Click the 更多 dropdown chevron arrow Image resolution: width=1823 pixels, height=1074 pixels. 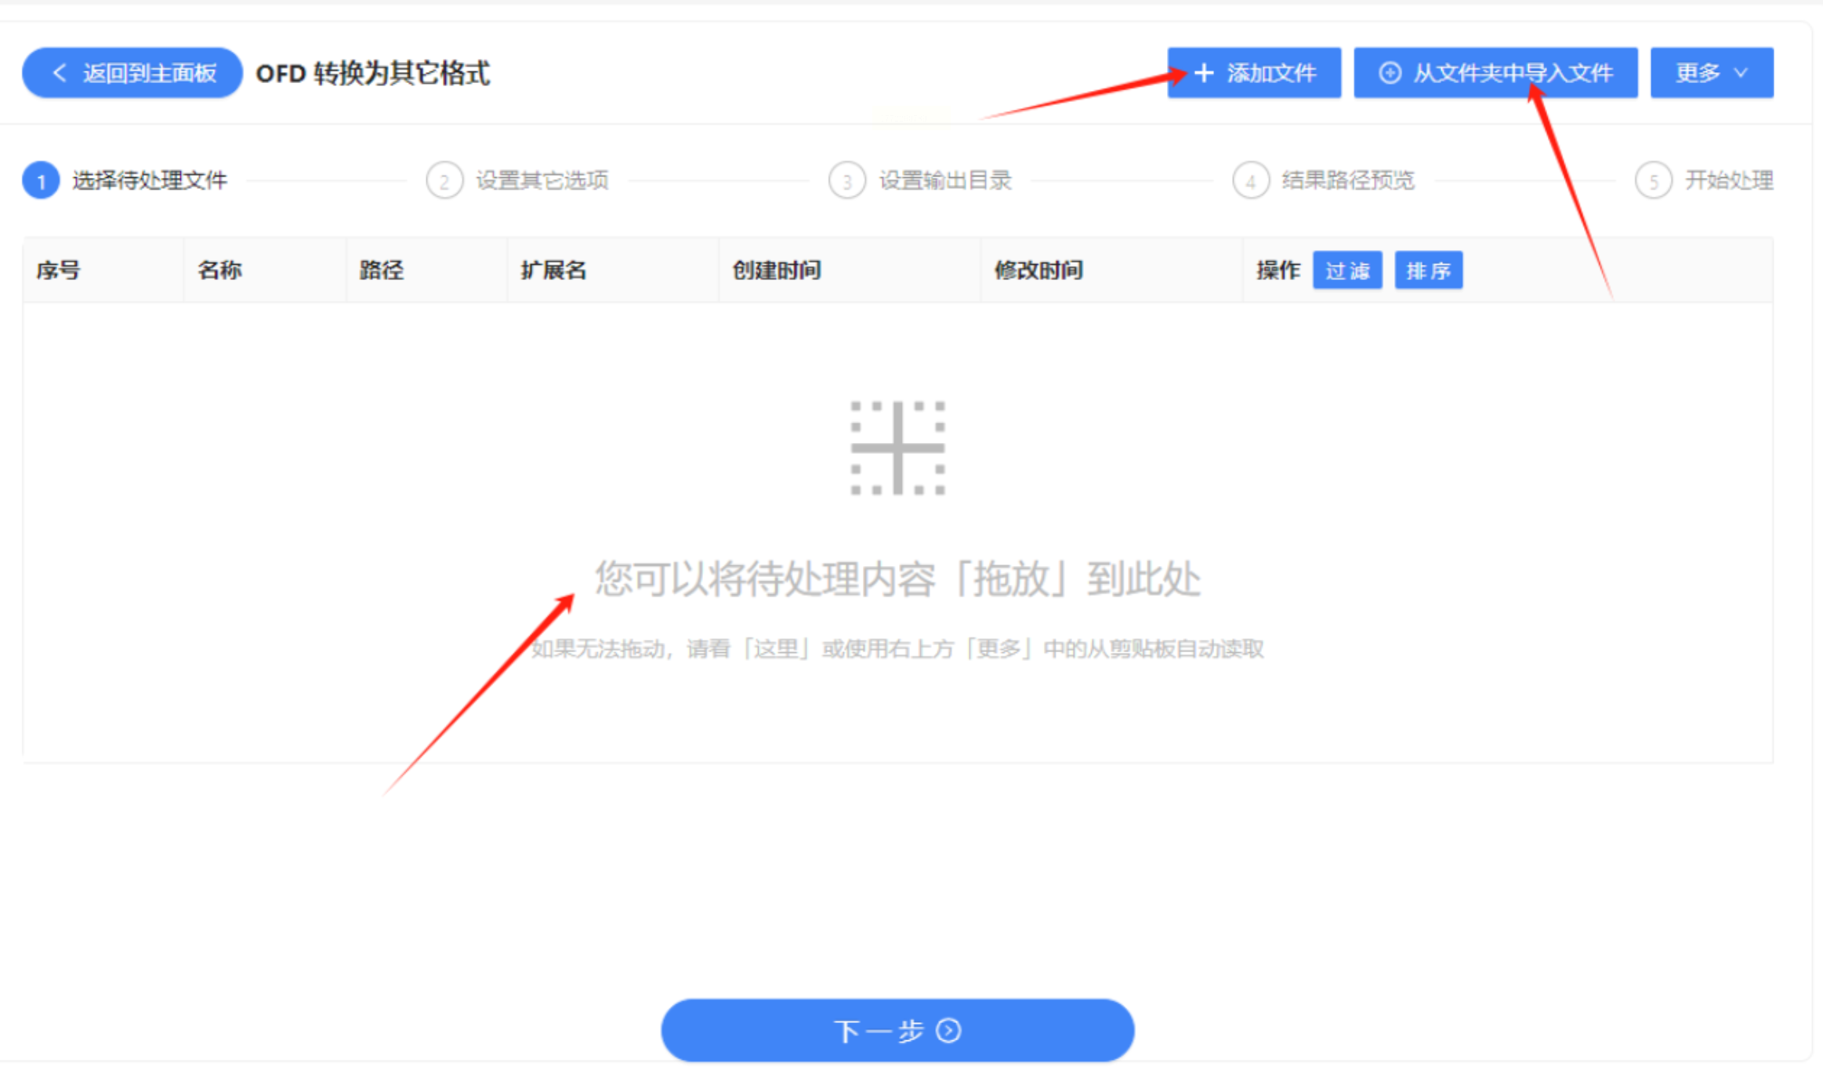coord(1741,73)
